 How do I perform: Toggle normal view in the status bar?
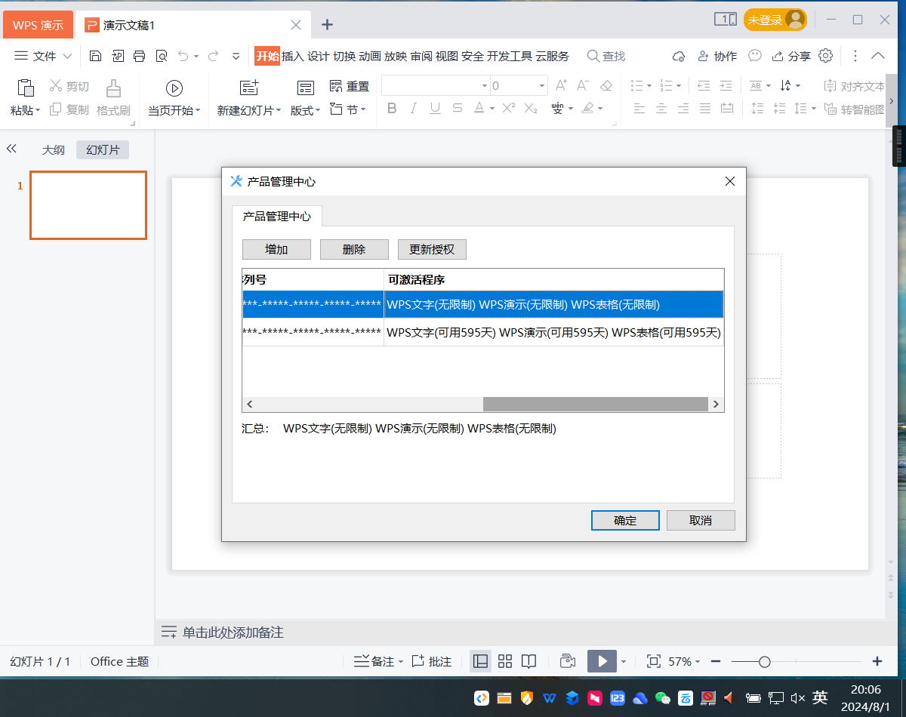480,661
